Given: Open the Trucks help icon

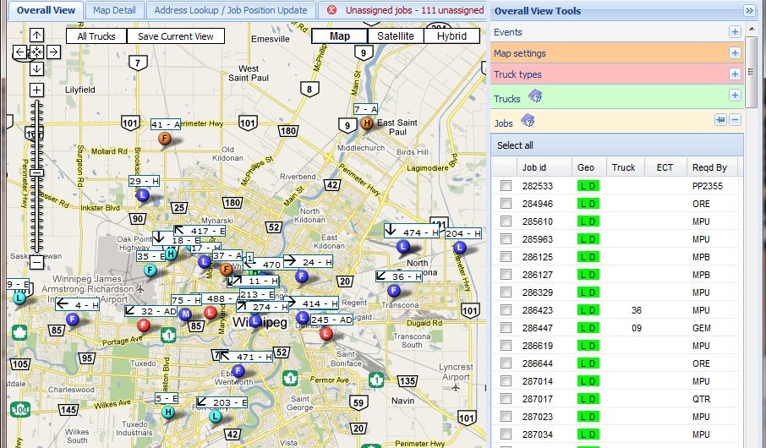Looking at the screenshot, I should click(x=534, y=98).
